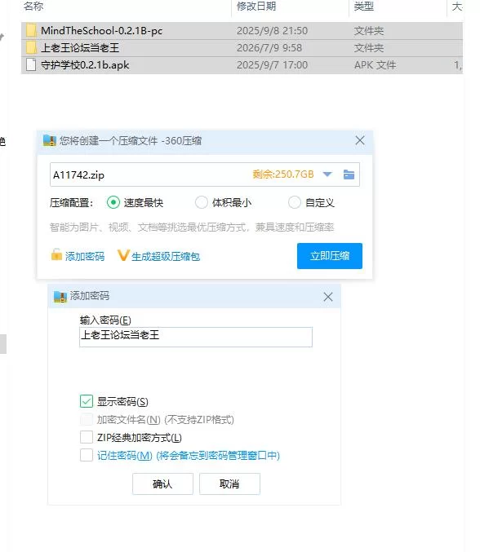
Task: Enable the ZIP经典加密方式(L) checkbox
Action: [87, 437]
